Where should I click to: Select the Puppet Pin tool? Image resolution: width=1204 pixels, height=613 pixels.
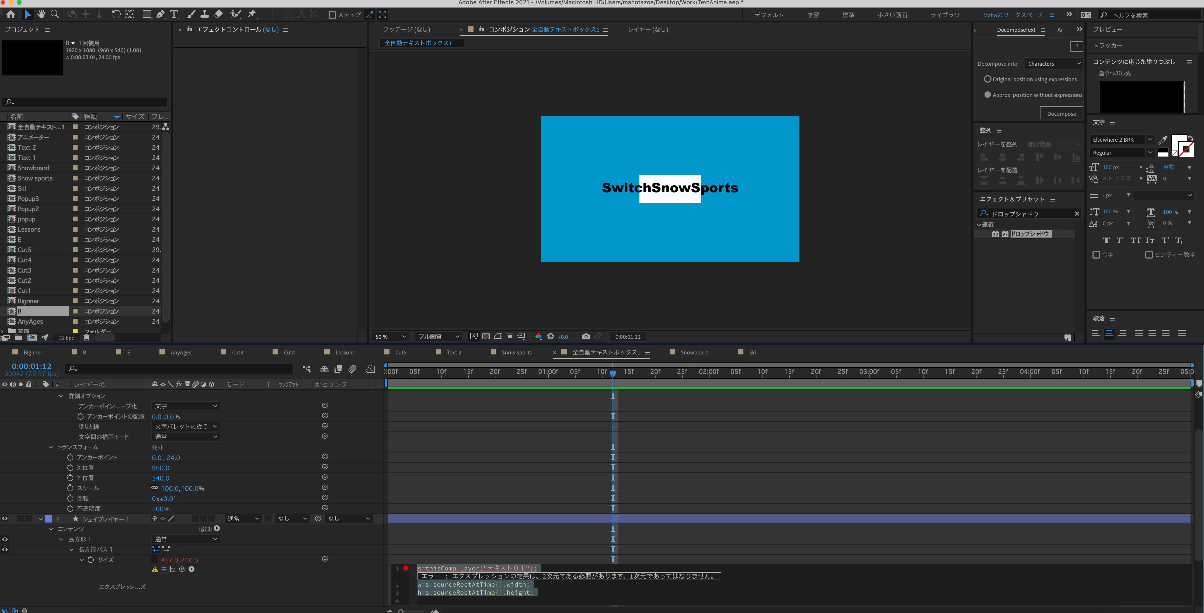tap(252, 15)
